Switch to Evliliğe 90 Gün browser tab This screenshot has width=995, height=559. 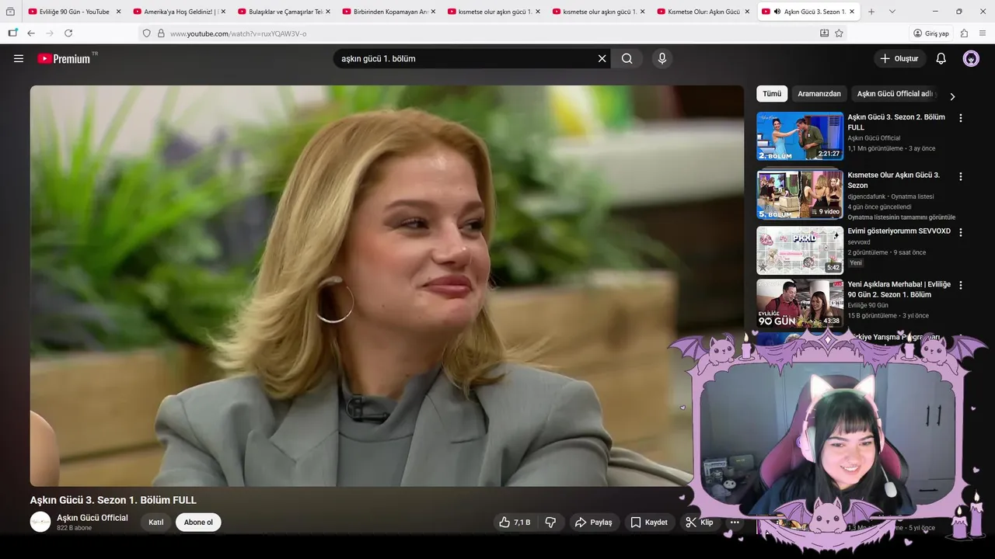click(x=74, y=12)
